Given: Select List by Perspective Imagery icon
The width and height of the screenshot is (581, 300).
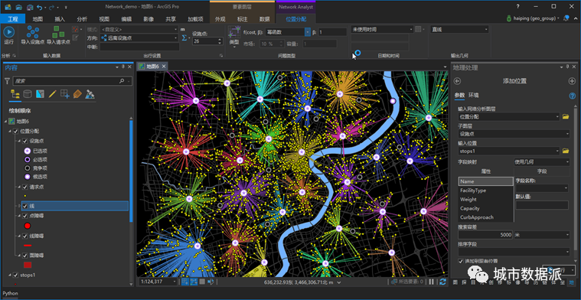Looking at the screenshot, I should pos(90,93).
